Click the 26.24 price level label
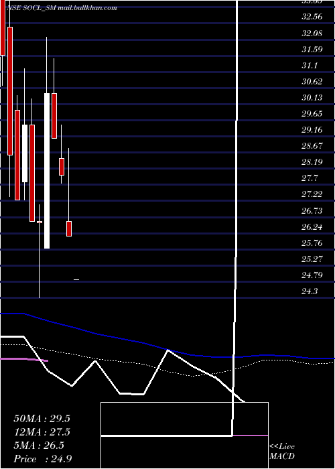The height and width of the screenshot is (469, 335). pos(312,227)
